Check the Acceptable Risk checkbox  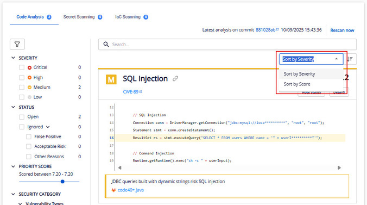(x=29, y=146)
